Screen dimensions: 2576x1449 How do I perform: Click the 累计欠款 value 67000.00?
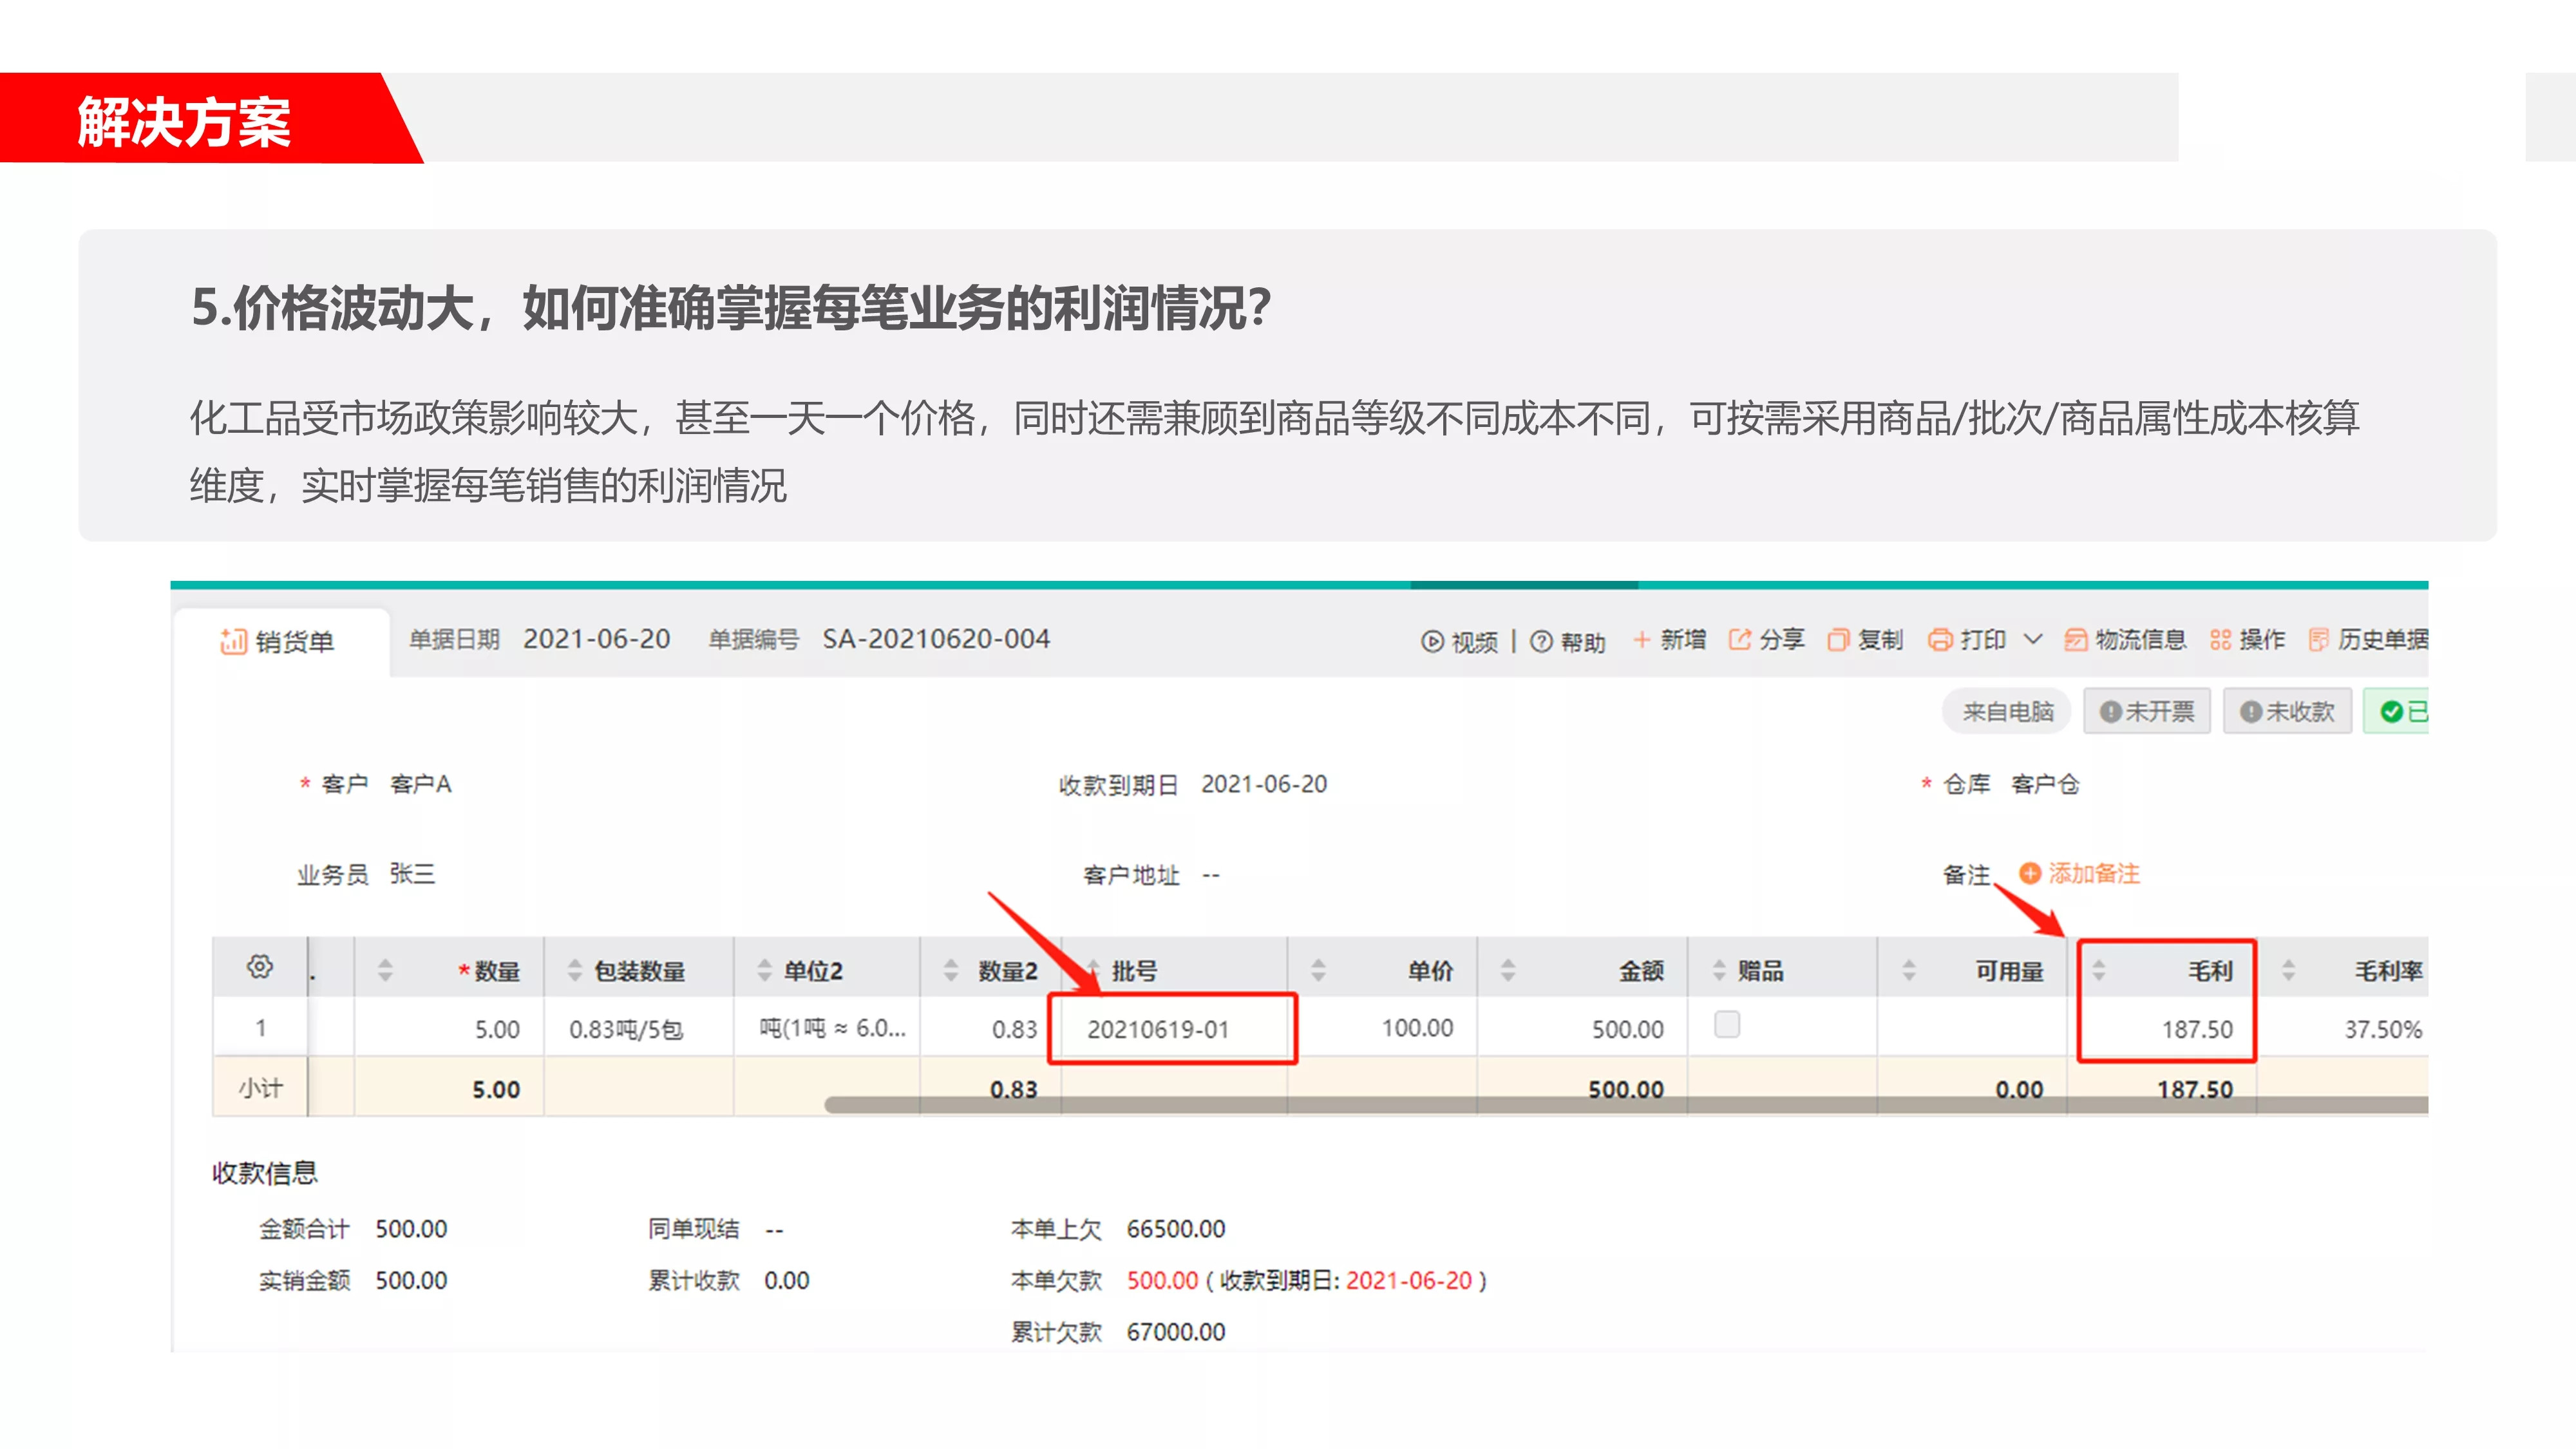point(1175,1332)
